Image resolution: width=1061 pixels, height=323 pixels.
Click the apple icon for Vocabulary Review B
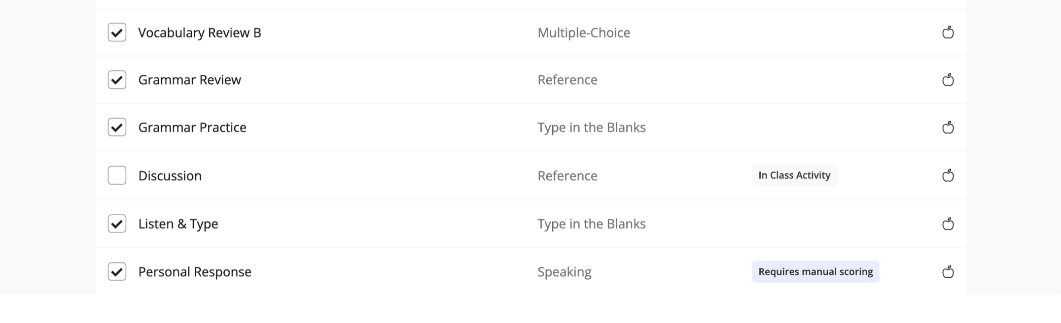tap(948, 33)
